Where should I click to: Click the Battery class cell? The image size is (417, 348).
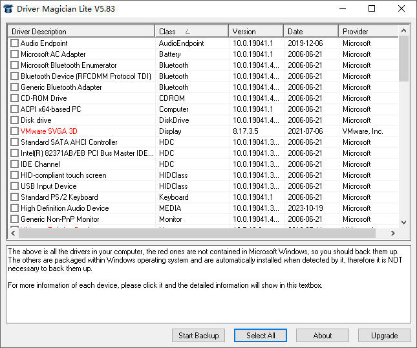(x=169, y=54)
